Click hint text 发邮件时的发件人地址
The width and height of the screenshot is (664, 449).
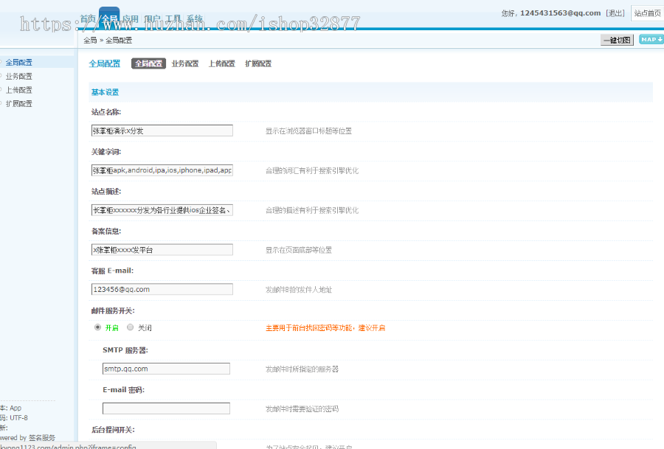pyautogui.click(x=299, y=290)
